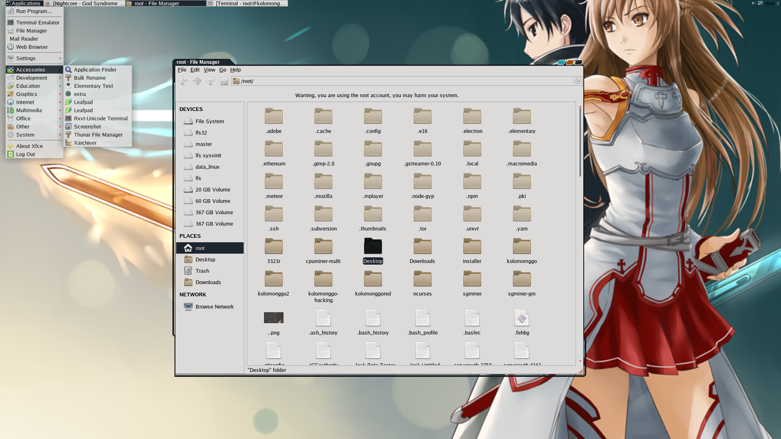Select the cpuminer-multi folder
This screenshot has width=781, height=439.
pyautogui.click(x=323, y=251)
